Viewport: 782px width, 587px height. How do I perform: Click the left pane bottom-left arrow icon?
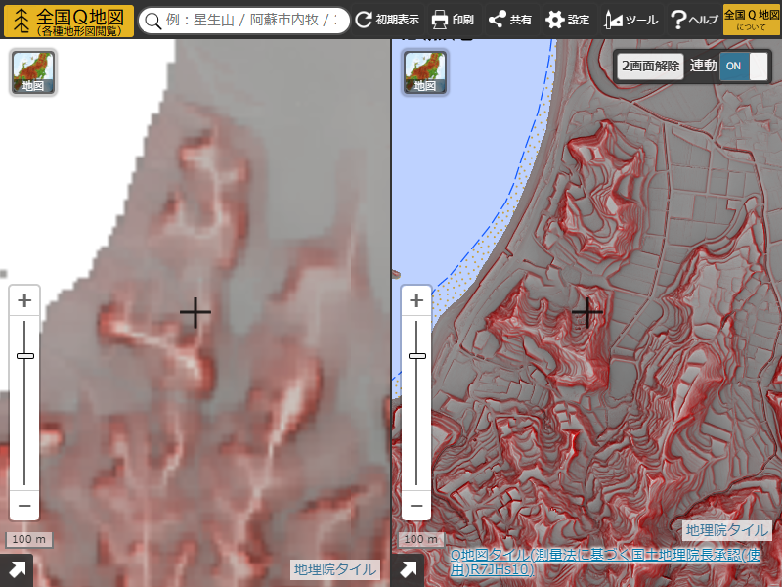[x=17, y=570]
